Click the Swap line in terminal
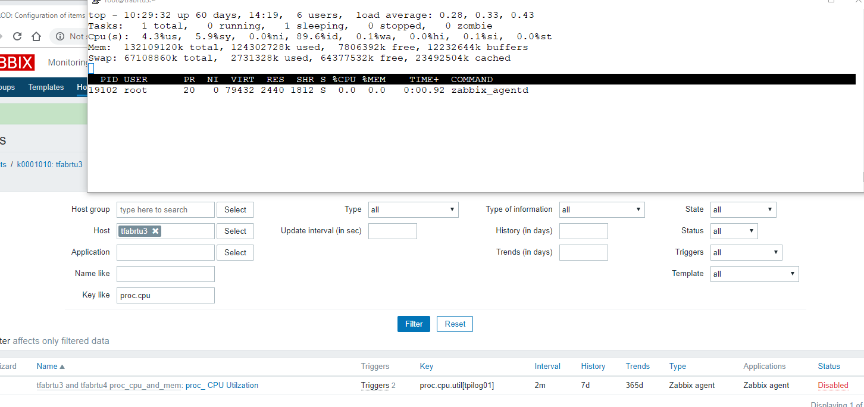The width and height of the screenshot is (864, 407). tap(299, 58)
